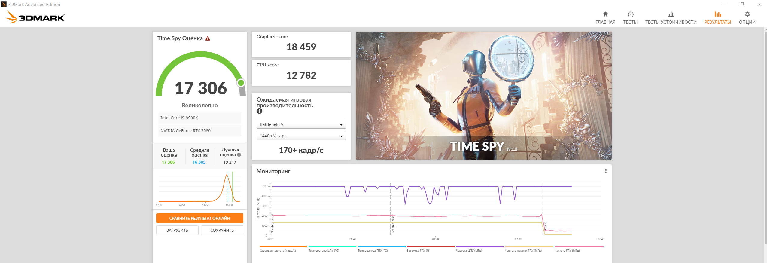This screenshot has height=263, width=767.
Task: Click the ЗАГРУЗИТЬ button
Action: point(177,230)
